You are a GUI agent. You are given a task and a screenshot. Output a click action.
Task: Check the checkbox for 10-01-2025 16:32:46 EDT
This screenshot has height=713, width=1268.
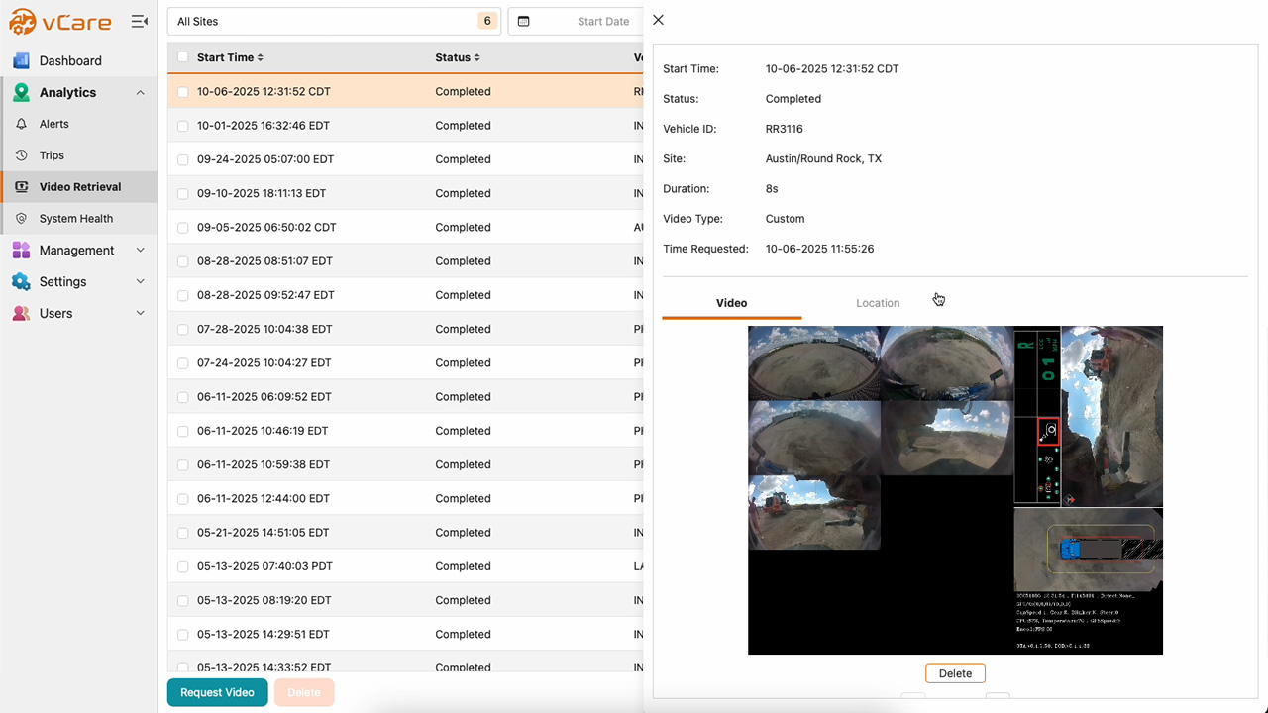coord(182,125)
